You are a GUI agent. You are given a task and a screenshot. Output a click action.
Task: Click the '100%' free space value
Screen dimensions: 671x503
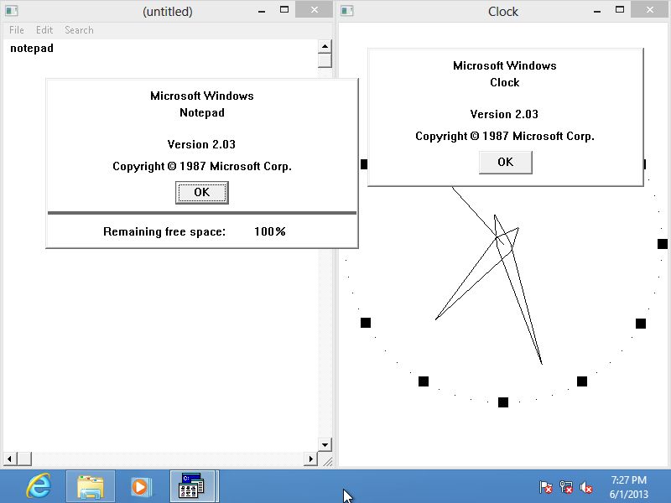click(269, 232)
